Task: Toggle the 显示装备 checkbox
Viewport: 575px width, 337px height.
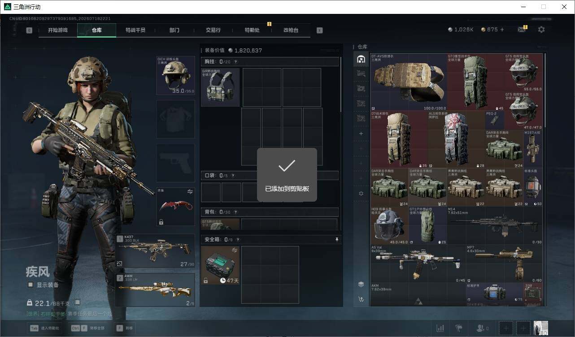Action: pos(30,285)
